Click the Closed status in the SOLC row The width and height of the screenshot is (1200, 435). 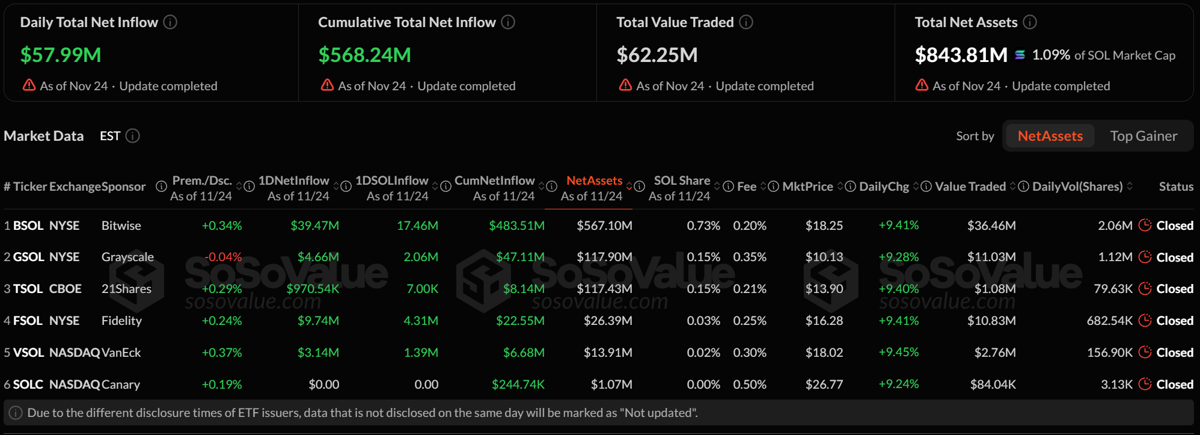point(1175,384)
